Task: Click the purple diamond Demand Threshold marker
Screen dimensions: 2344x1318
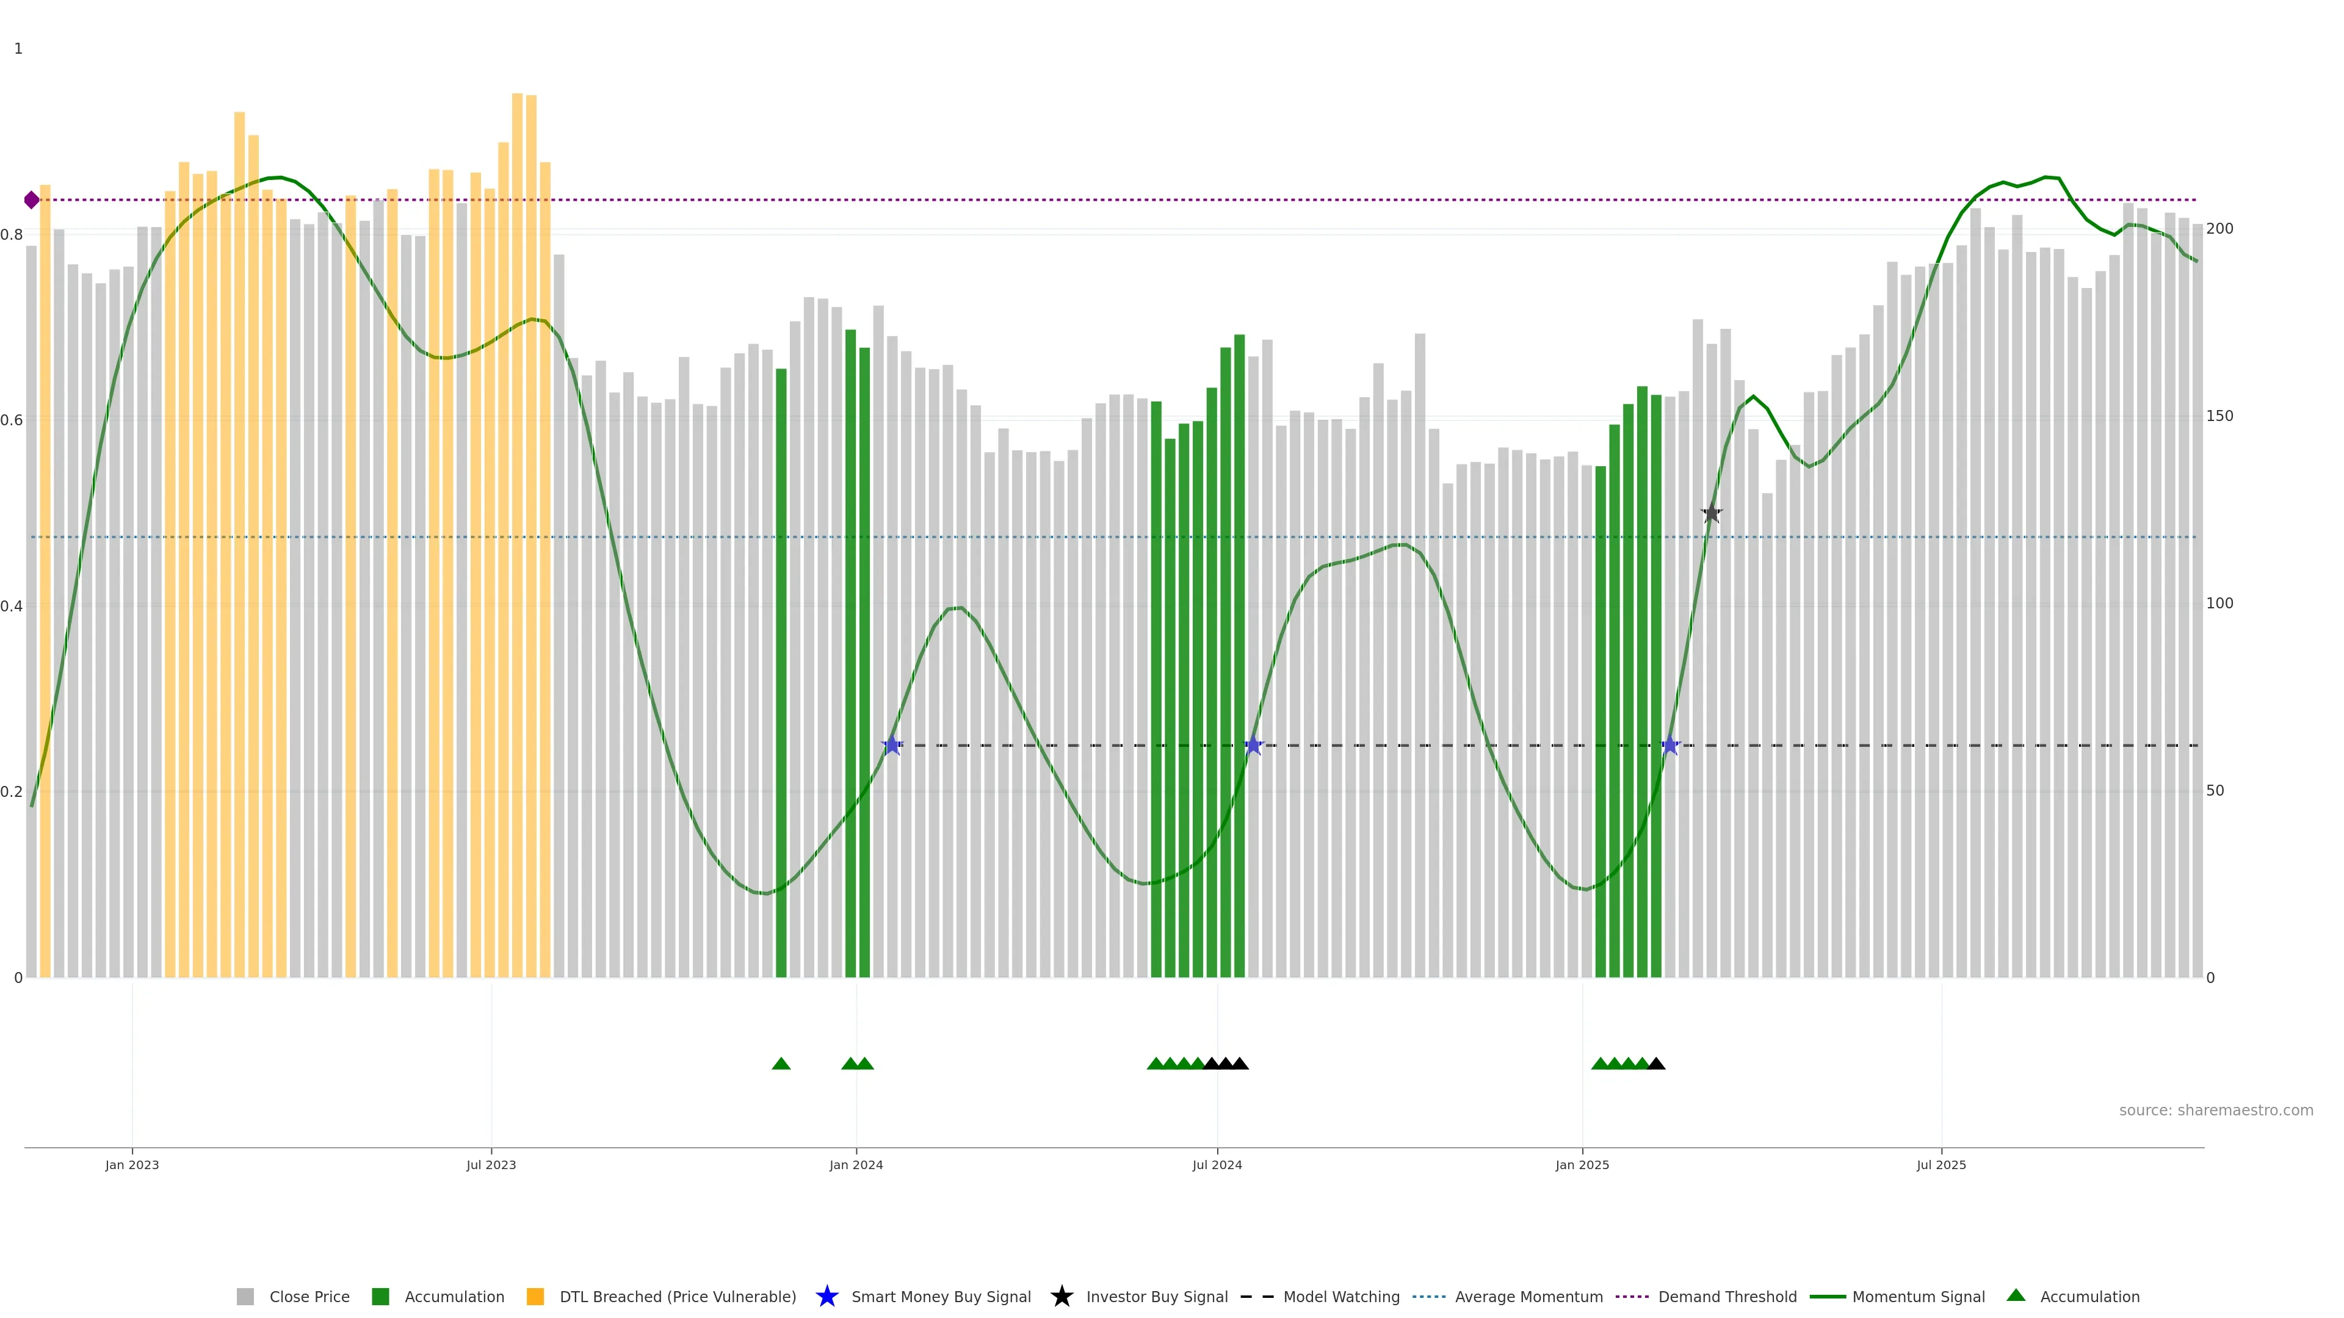Action: (x=32, y=200)
